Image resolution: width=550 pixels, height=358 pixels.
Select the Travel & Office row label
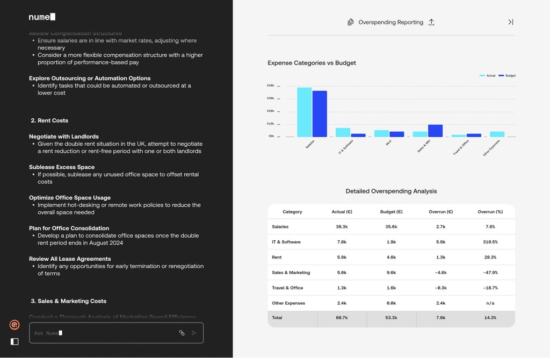pos(287,288)
